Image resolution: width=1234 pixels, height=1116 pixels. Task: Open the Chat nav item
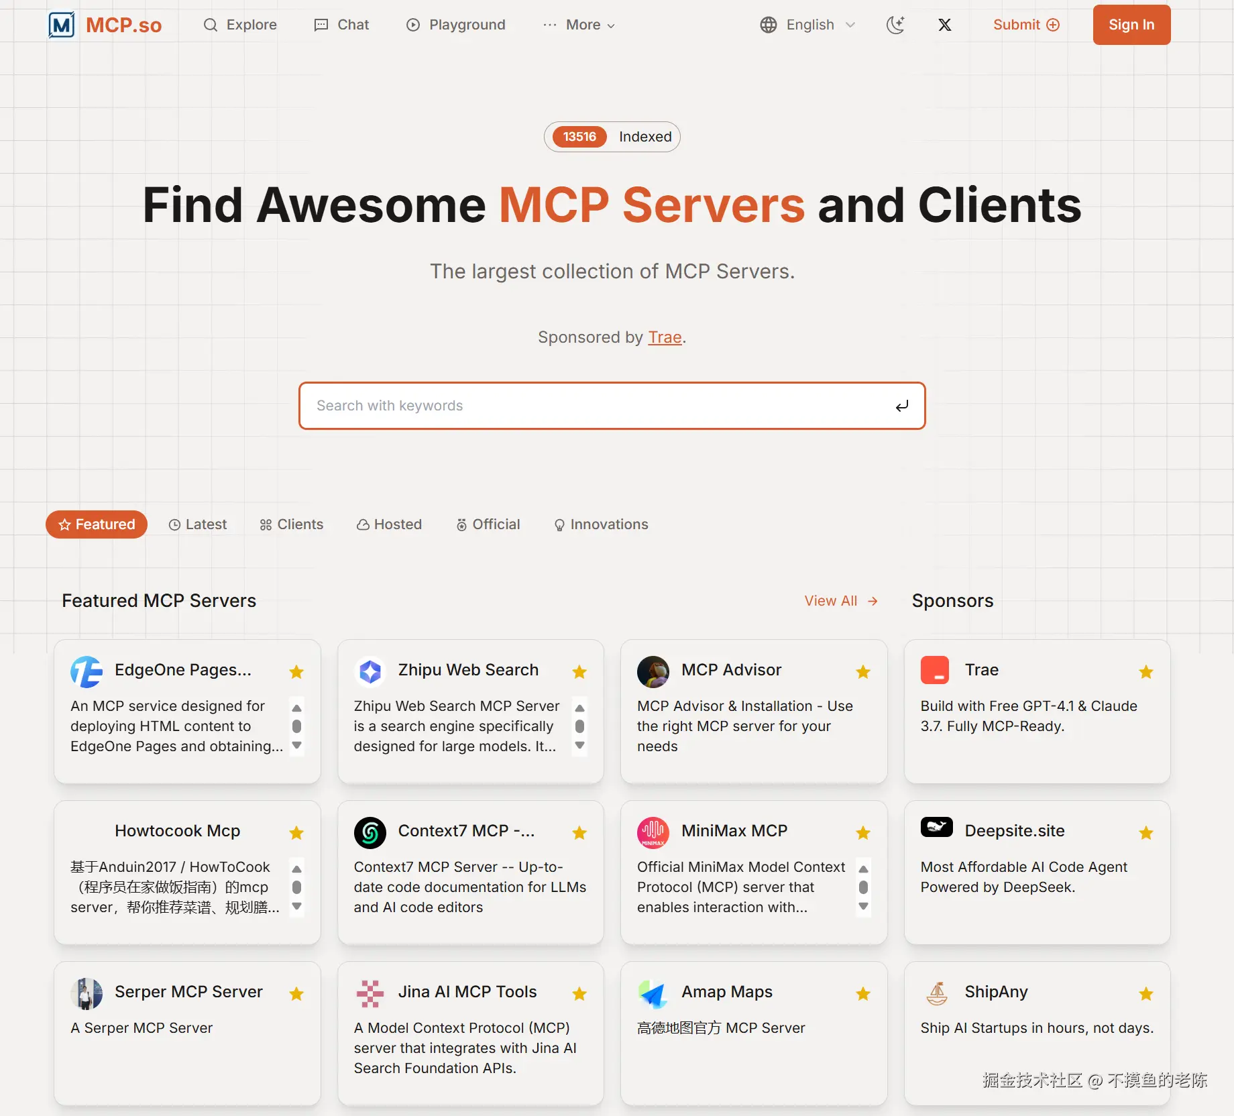341,25
